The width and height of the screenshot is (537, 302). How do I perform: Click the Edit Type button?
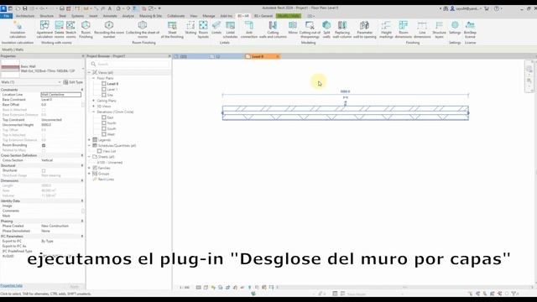[73, 82]
